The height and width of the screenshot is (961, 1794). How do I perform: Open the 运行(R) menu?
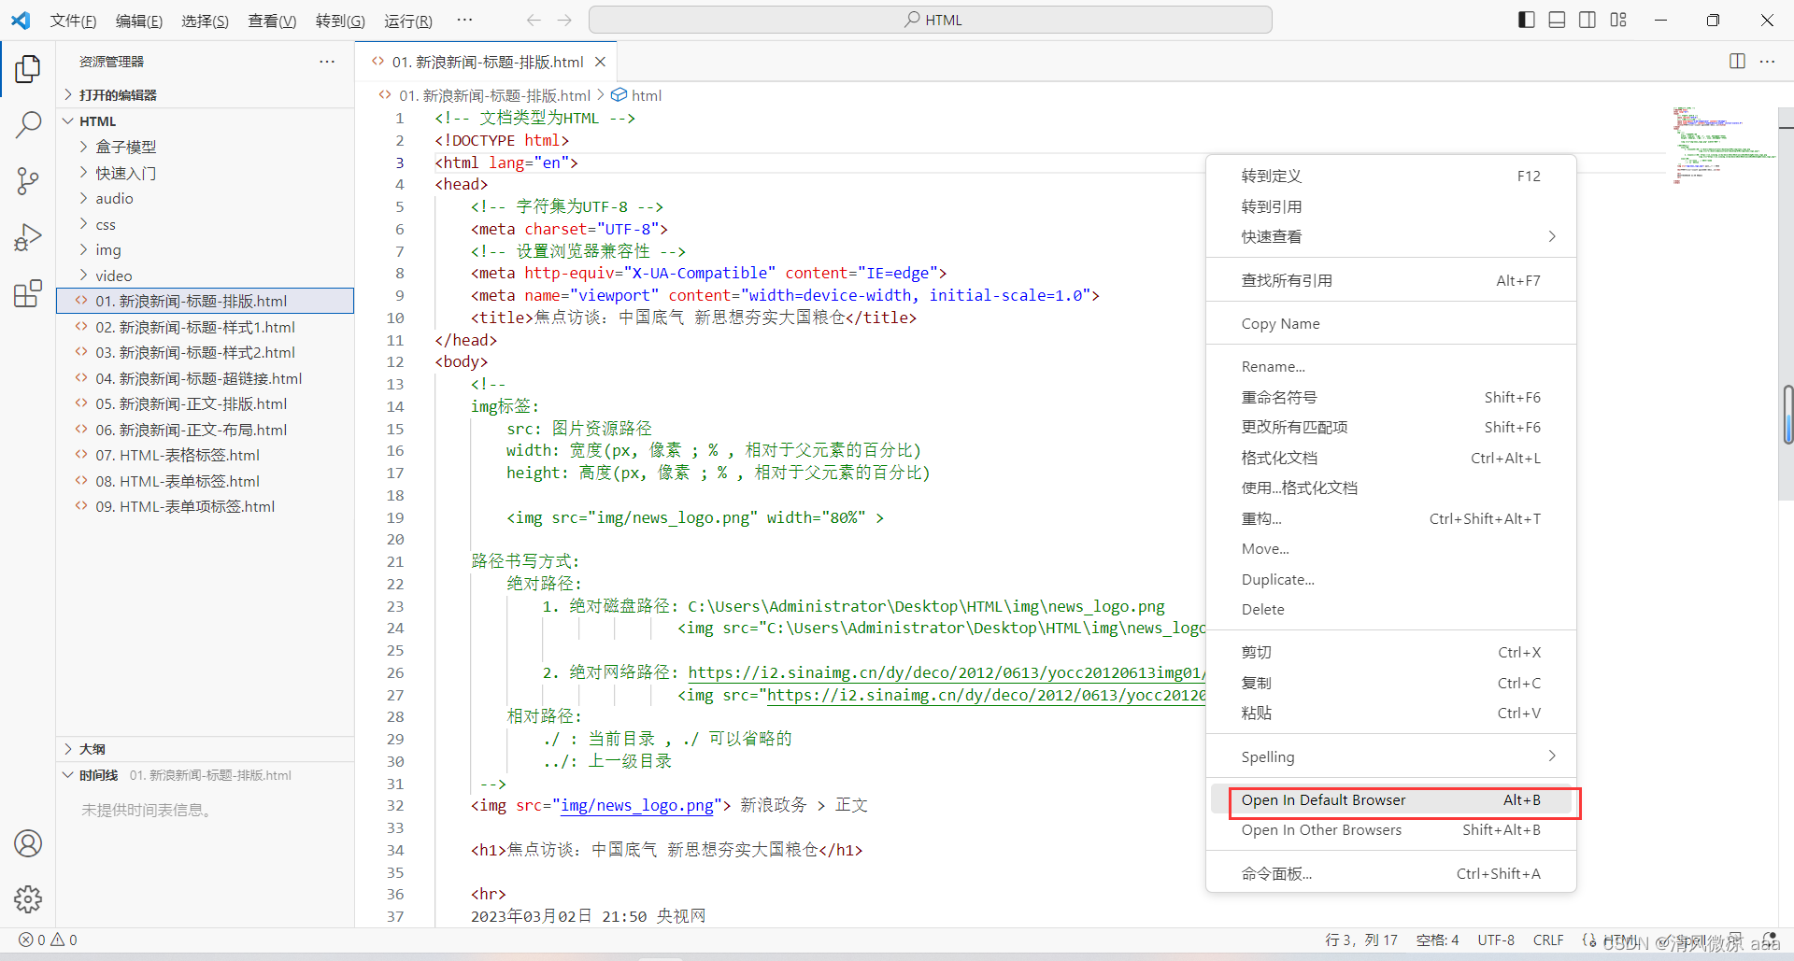408,21
